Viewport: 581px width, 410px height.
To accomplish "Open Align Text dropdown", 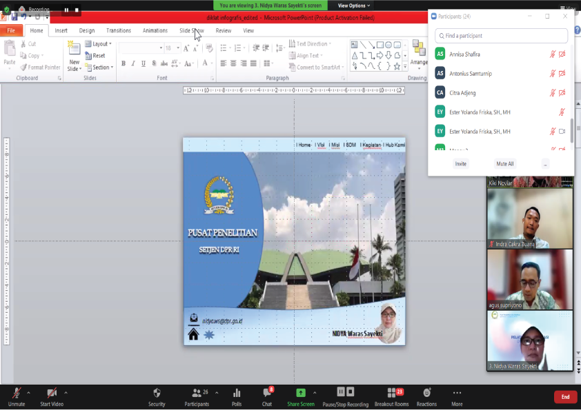I will [306, 56].
